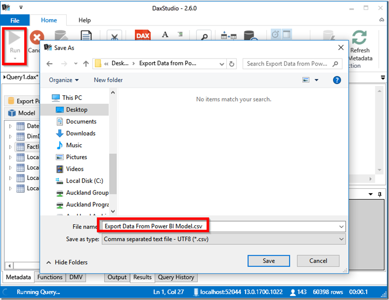Screen dimensions: 389x300
Task: Click the red Cancel query icon
Action: (x=37, y=37)
